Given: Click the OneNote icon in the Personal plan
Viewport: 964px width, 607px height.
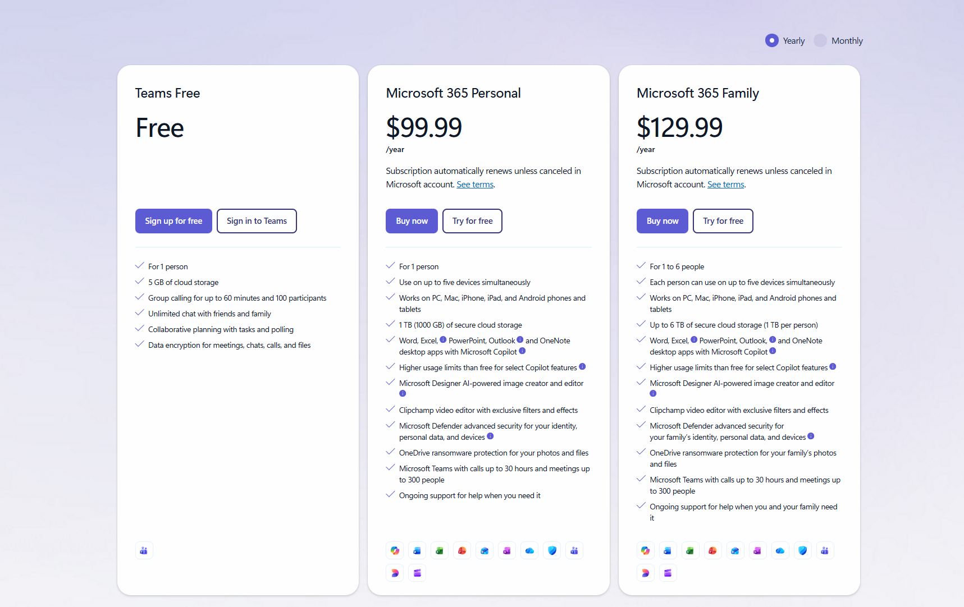Looking at the screenshot, I should click(507, 550).
